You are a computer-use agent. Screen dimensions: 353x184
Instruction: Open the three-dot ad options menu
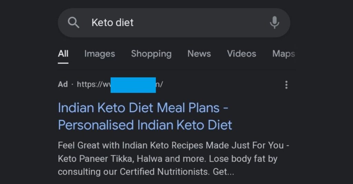[286, 85]
